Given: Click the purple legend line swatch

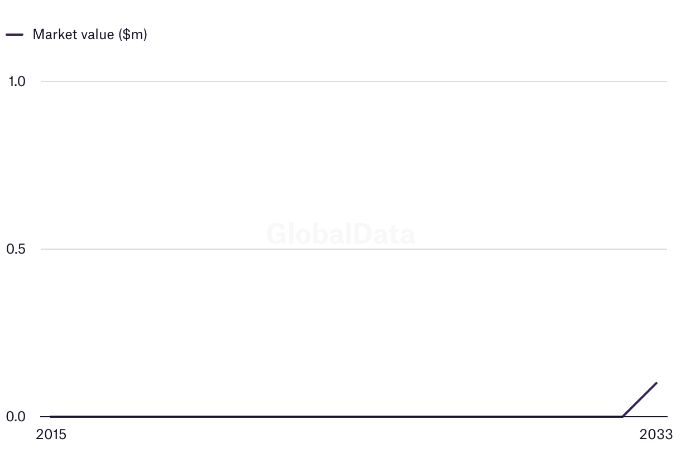Looking at the screenshot, I should point(15,35).
